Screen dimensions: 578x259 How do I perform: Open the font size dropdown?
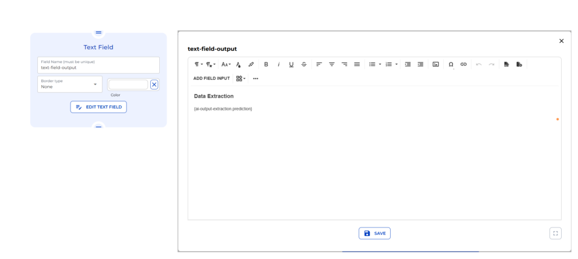(226, 64)
